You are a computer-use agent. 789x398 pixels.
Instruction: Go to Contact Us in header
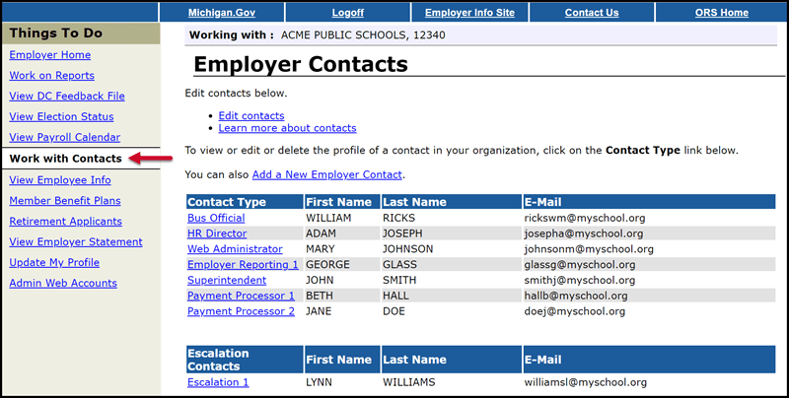click(592, 13)
